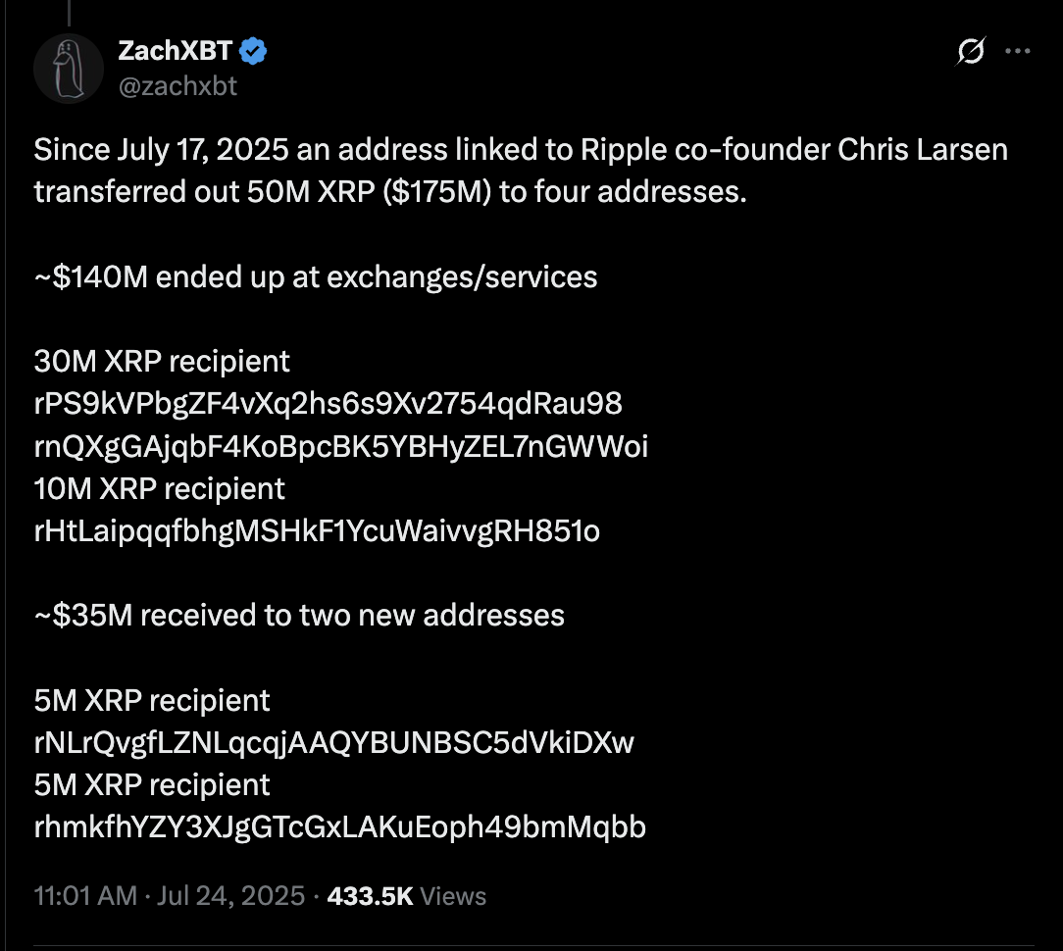Open ZachXBT's profile avatar
1063x951 pixels.
point(69,69)
